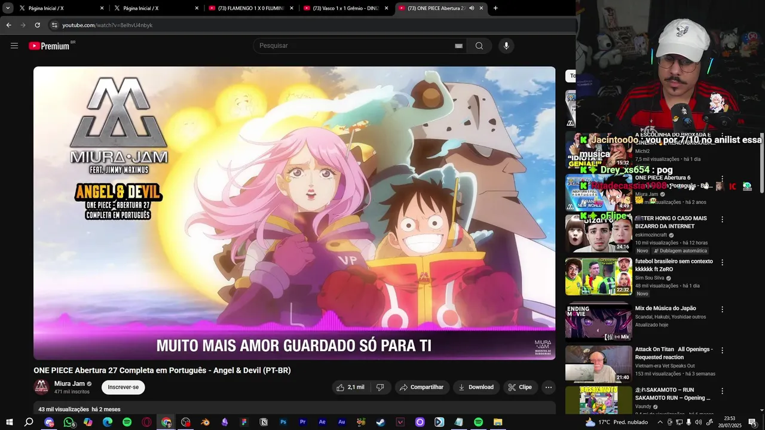Screen dimensions: 765x430
Task: Open Miura Jam channel avatar
Action: [x=42, y=387]
